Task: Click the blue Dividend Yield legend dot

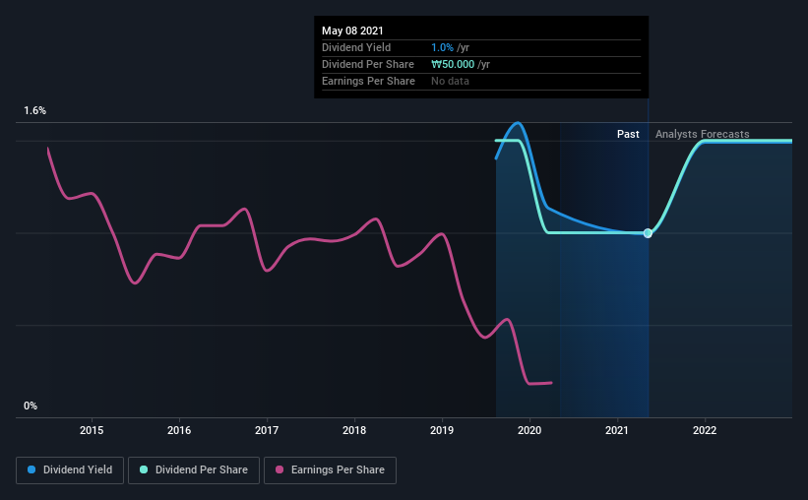Action: point(31,469)
